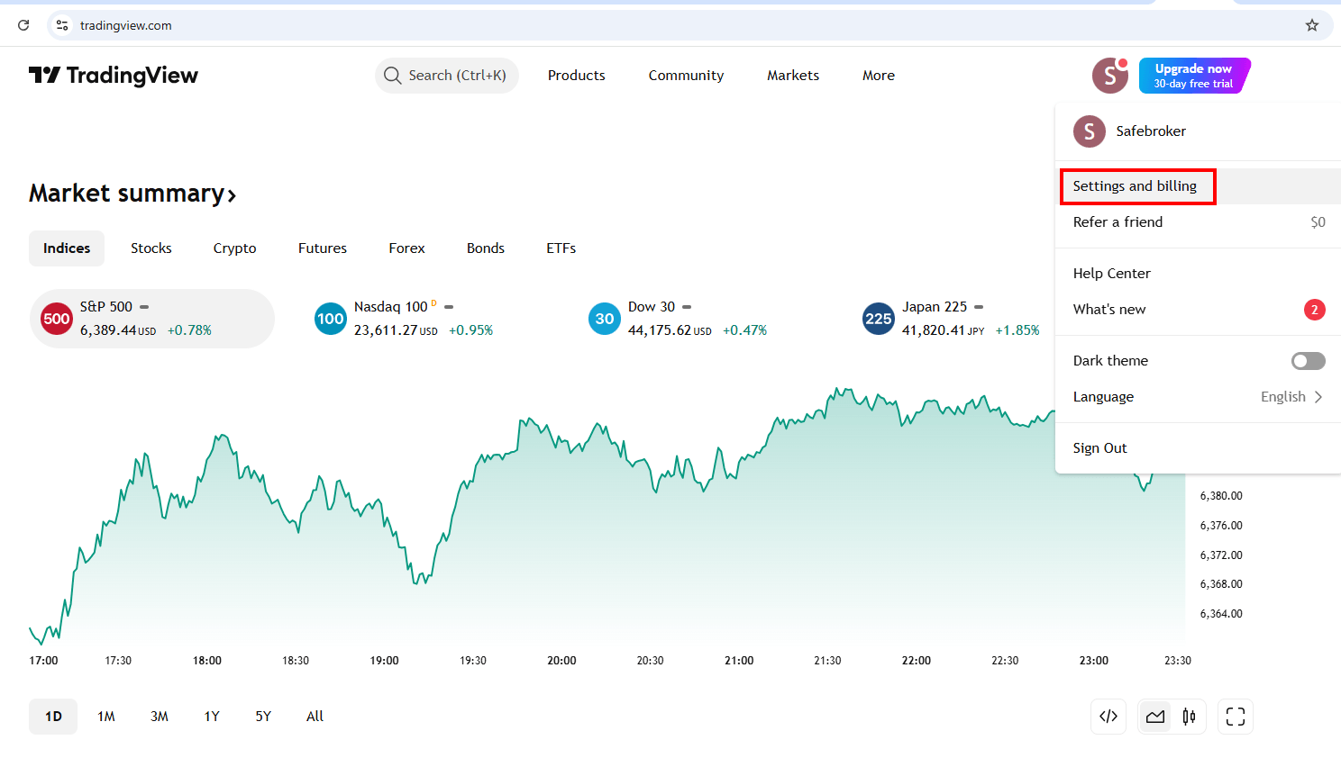Click the Search (Ctrl+K) box
The height and width of the screenshot is (776, 1341).
[447, 76]
